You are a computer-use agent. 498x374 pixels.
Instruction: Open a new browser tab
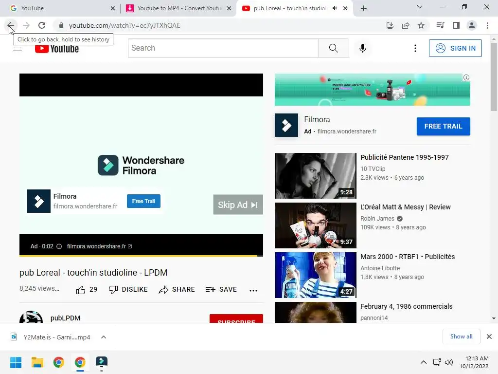tap(364, 8)
